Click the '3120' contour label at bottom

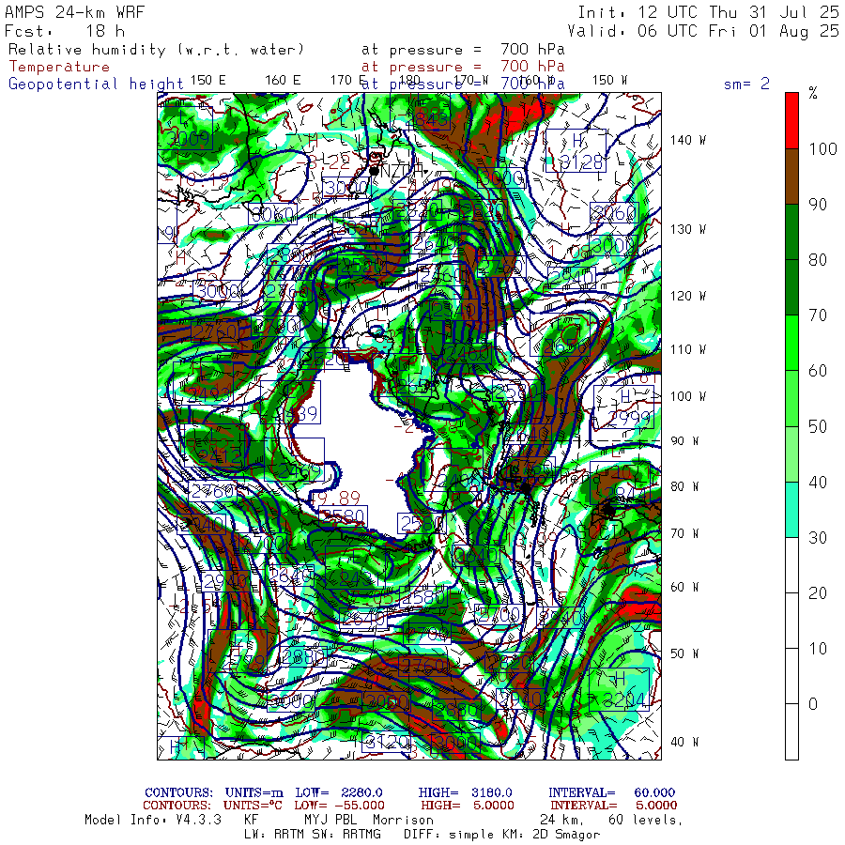[x=385, y=742]
